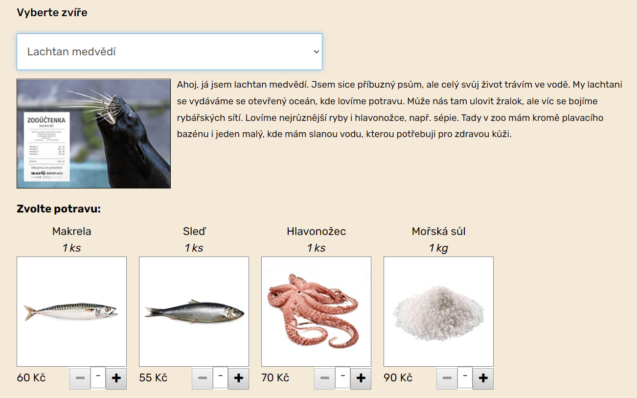This screenshot has height=398, width=637.
Task: Click the Vyberte zvíře heading
Action: 52,13
